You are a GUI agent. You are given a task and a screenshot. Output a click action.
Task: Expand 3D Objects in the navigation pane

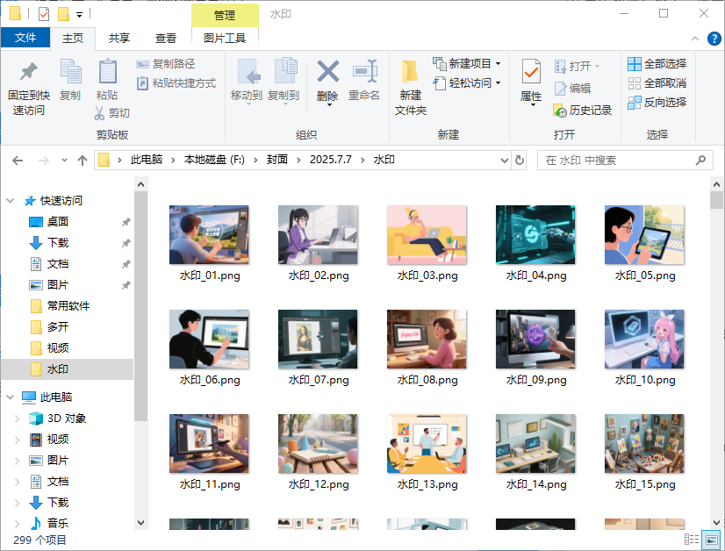pyautogui.click(x=16, y=418)
